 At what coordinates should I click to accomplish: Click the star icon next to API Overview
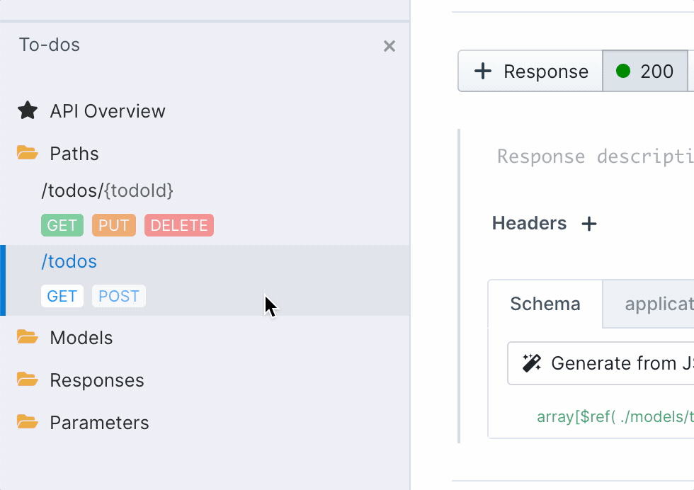click(x=27, y=110)
